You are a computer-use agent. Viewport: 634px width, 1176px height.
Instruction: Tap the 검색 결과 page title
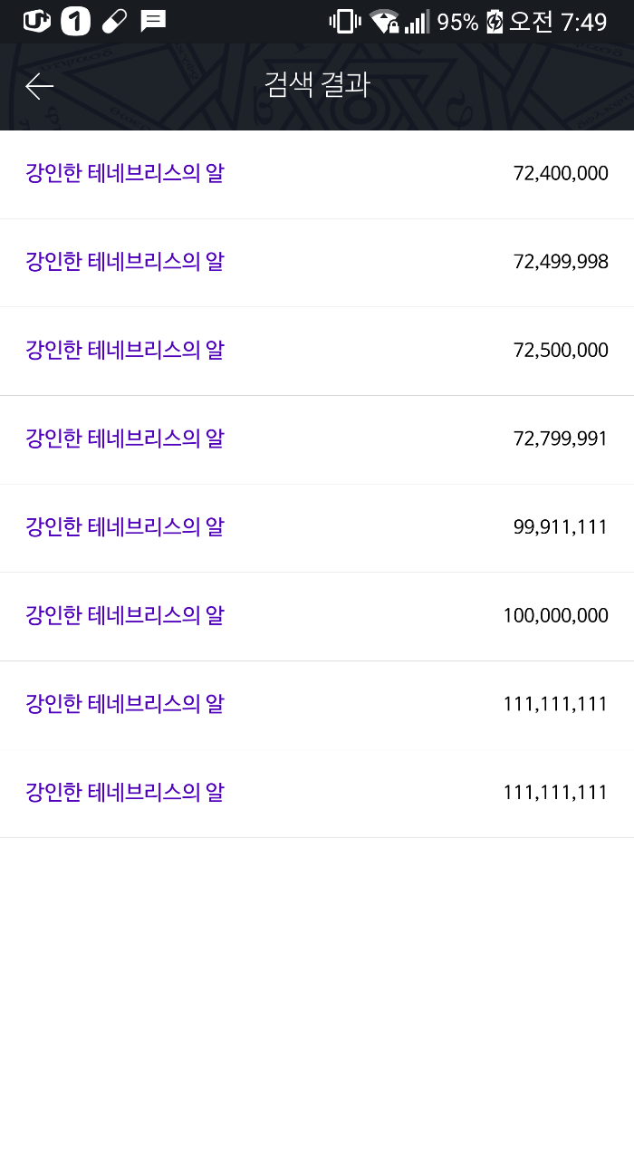[x=317, y=85]
